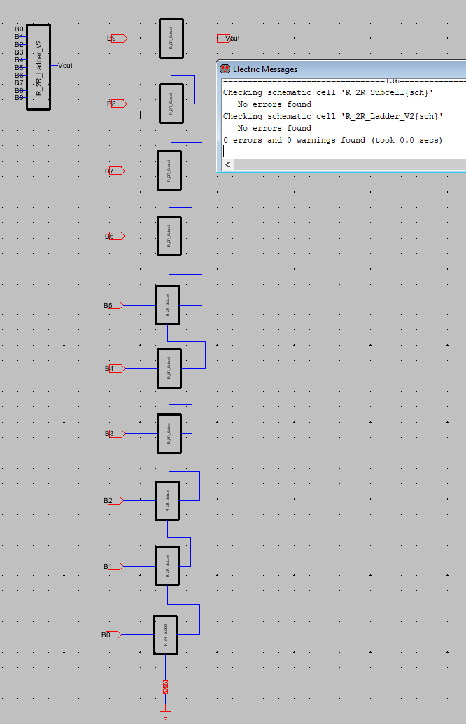466x724 pixels.
Task: Select the R_2R_Subcell instance connected to B3
Action: (169, 434)
